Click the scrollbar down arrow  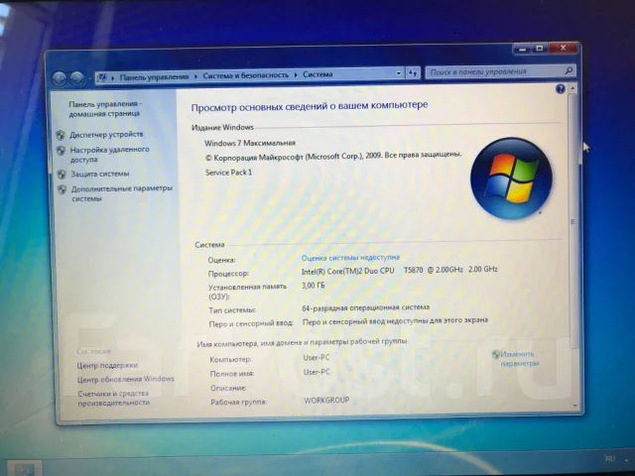click(x=575, y=406)
